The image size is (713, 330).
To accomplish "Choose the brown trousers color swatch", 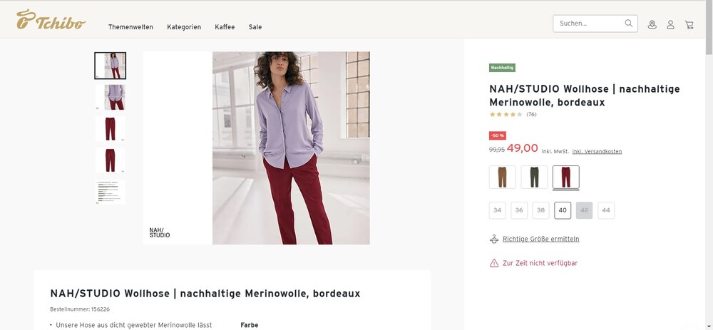I will tap(502, 177).
